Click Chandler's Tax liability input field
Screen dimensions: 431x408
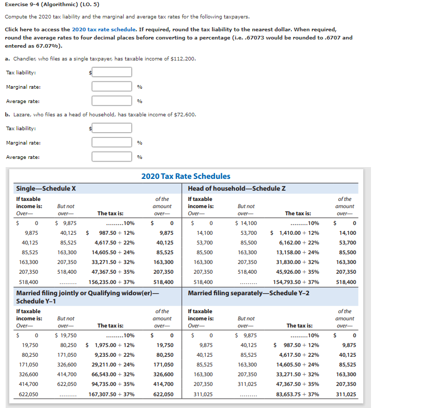[x=111, y=72]
